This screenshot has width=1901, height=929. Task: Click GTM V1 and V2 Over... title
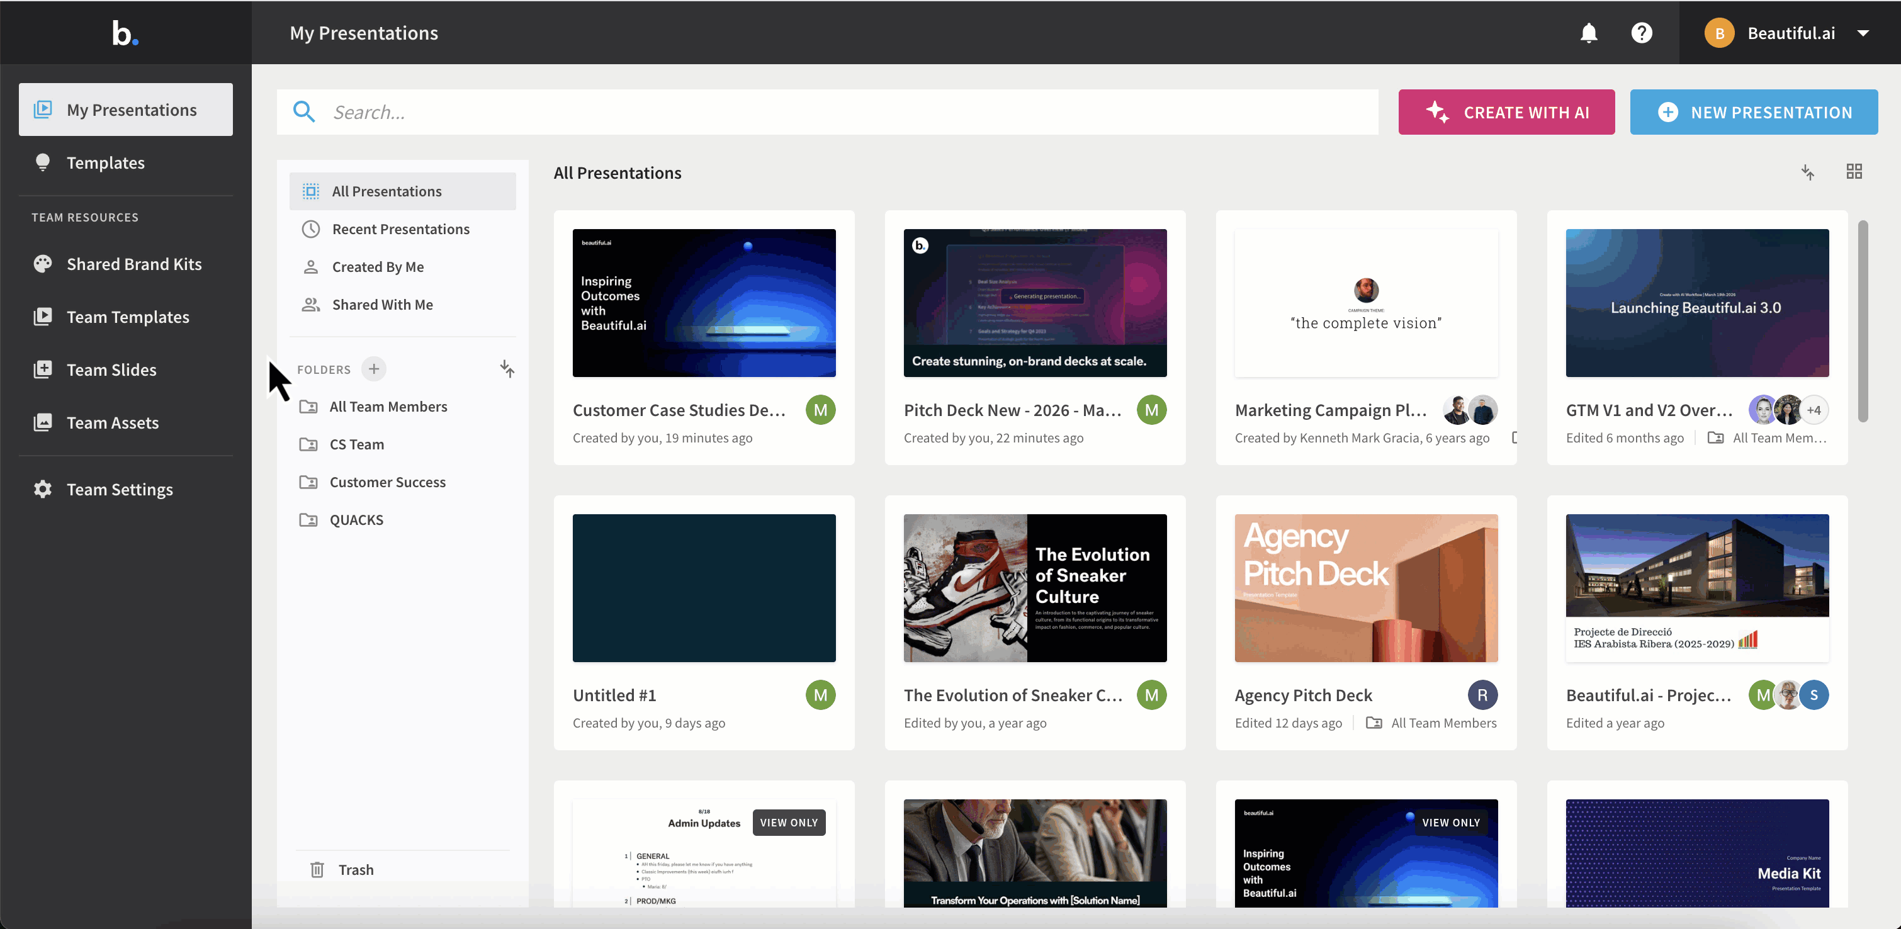[1649, 410]
